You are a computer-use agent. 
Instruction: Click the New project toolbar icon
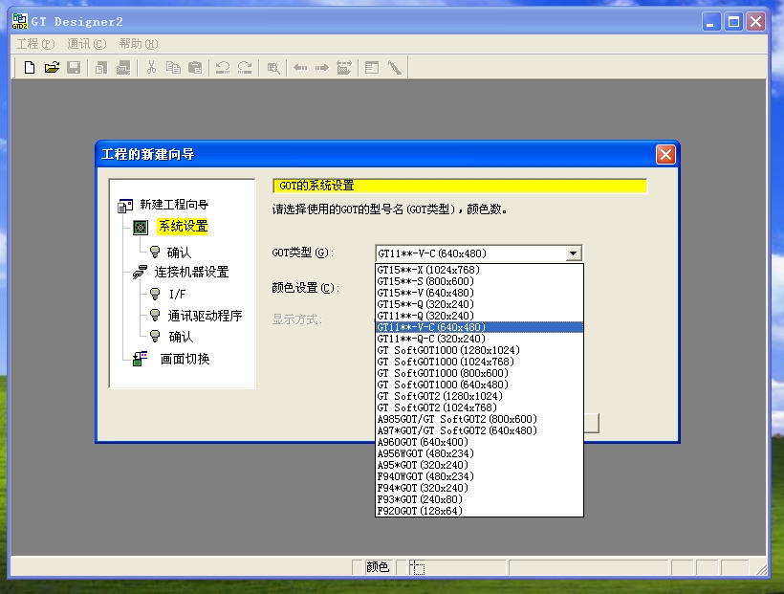click(30, 67)
